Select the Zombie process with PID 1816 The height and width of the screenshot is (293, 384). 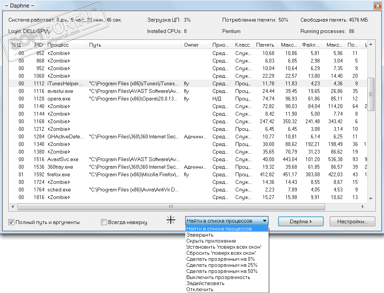coord(188,197)
